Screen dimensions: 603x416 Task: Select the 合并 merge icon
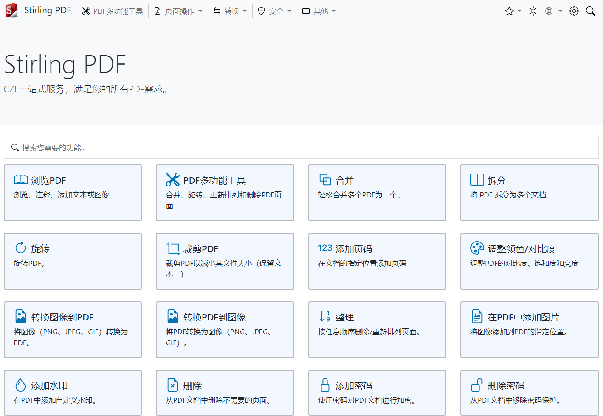(325, 180)
